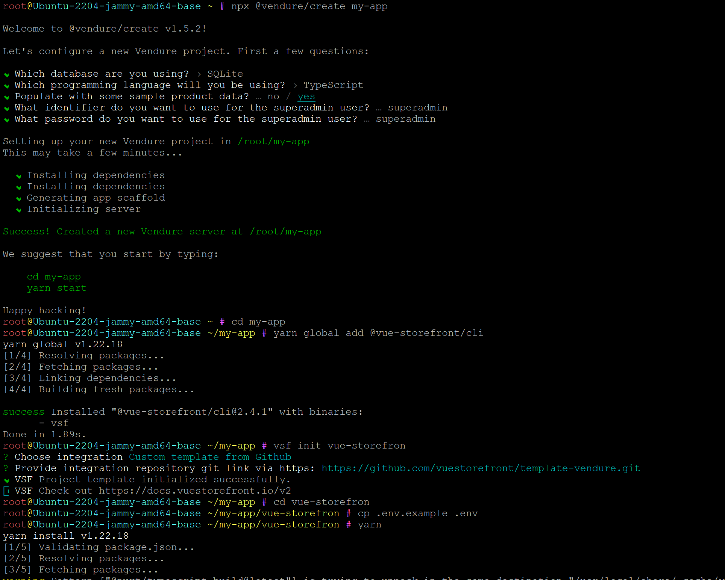The image size is (725, 580).
Task: Click 'Custom template from Github' selection
Action: pyautogui.click(x=210, y=457)
